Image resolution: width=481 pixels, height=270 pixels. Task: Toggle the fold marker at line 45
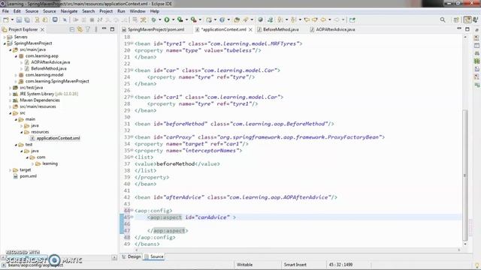[x=132, y=217]
